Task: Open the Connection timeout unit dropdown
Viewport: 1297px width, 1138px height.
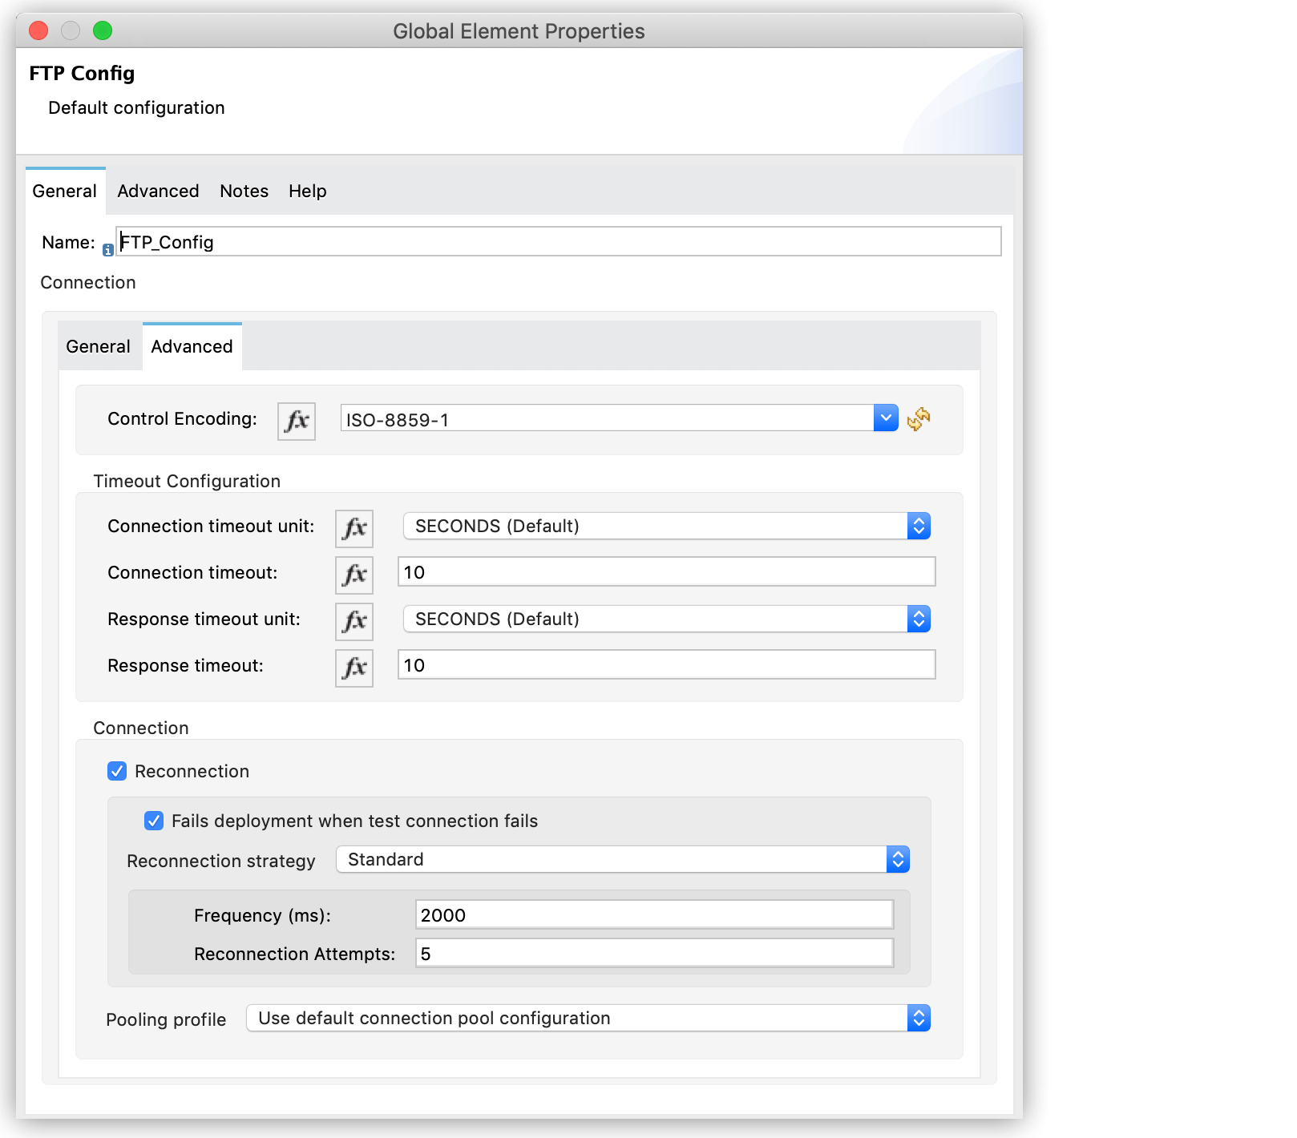Action: click(919, 526)
